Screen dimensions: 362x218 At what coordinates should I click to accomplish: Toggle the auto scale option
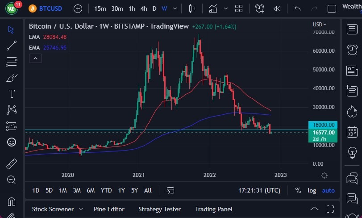click(x=328, y=190)
